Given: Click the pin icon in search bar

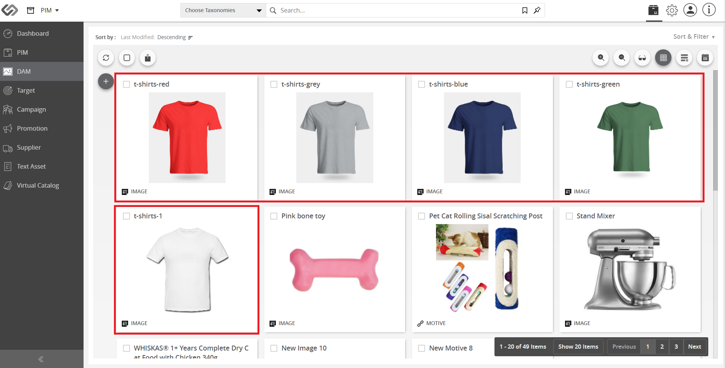Looking at the screenshot, I should coord(537,10).
